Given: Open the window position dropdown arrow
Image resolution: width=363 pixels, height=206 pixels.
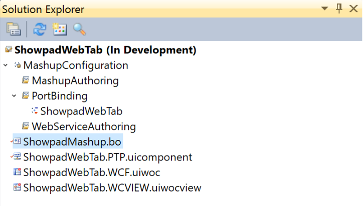Looking at the screenshot, I should pos(324,9).
